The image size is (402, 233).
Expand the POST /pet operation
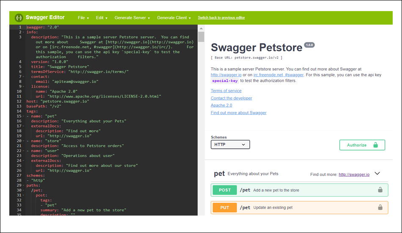pos(299,190)
